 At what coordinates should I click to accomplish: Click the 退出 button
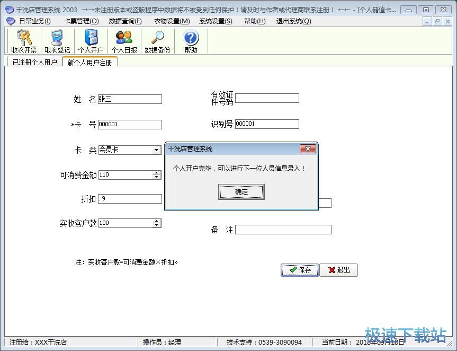click(339, 270)
